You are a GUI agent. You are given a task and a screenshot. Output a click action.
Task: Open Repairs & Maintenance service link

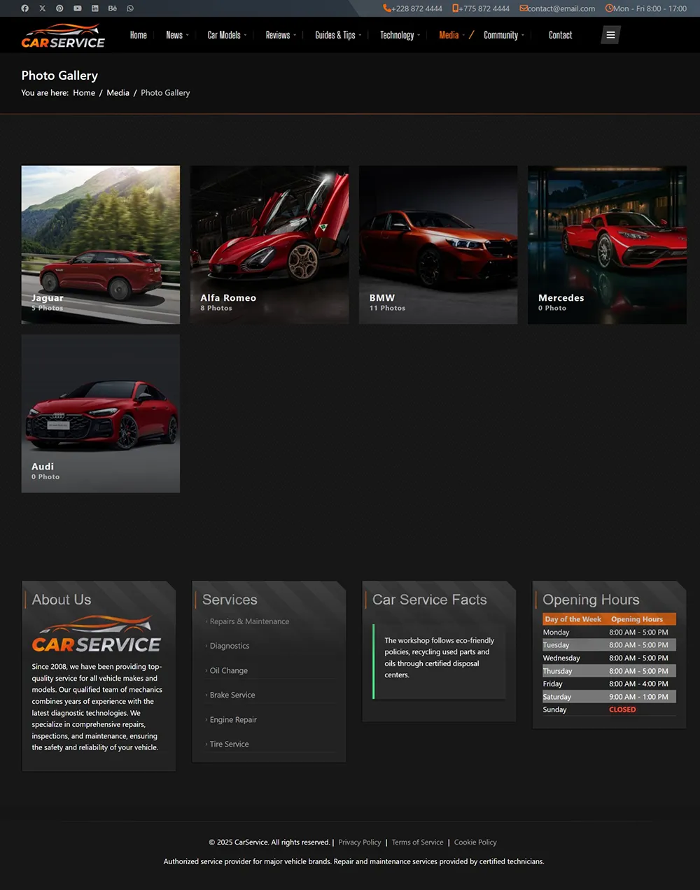[x=249, y=621]
